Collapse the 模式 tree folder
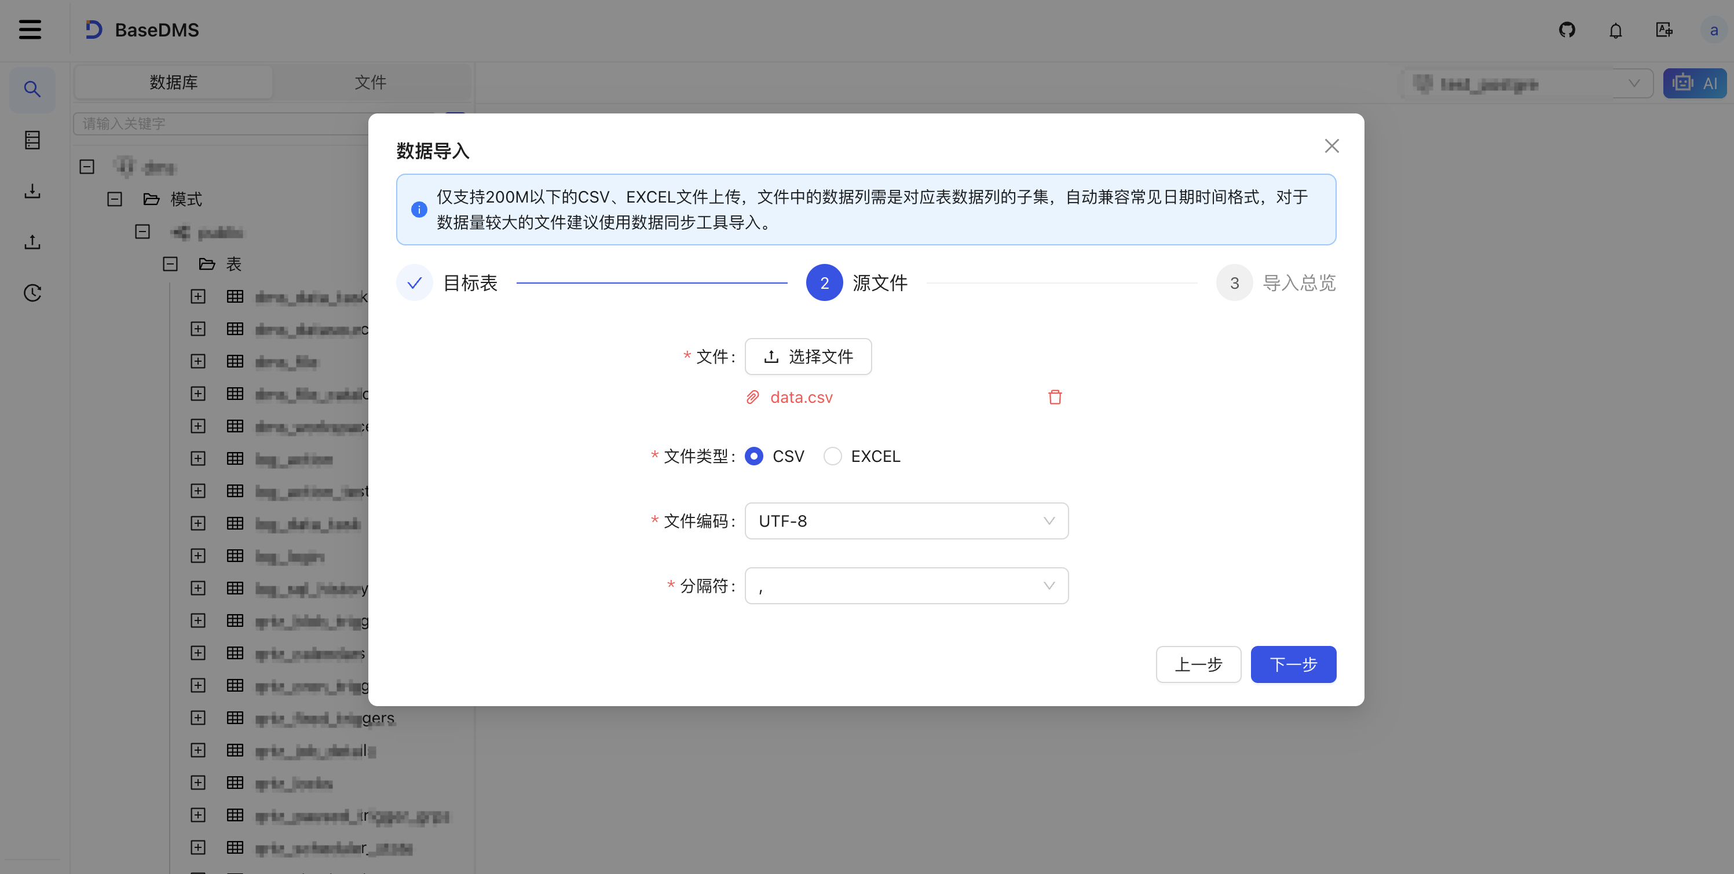The width and height of the screenshot is (1734, 874). point(115,199)
